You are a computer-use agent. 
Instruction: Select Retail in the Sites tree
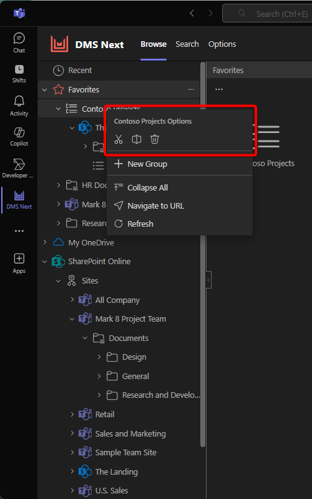pos(105,414)
